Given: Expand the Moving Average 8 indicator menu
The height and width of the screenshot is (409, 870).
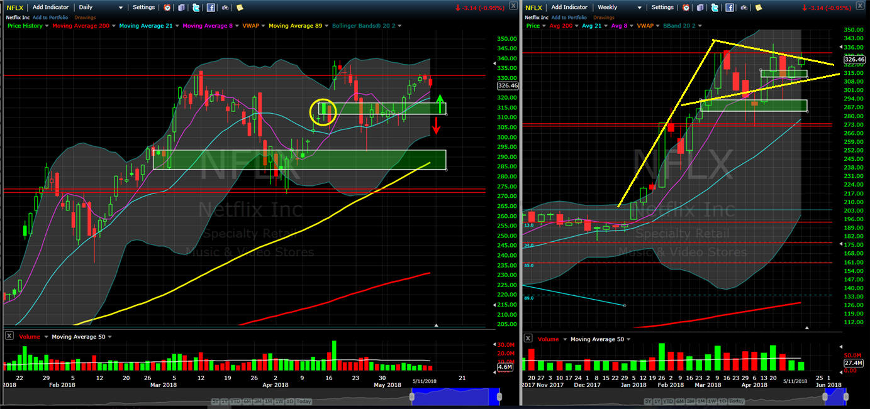Looking at the screenshot, I should click(237, 26).
